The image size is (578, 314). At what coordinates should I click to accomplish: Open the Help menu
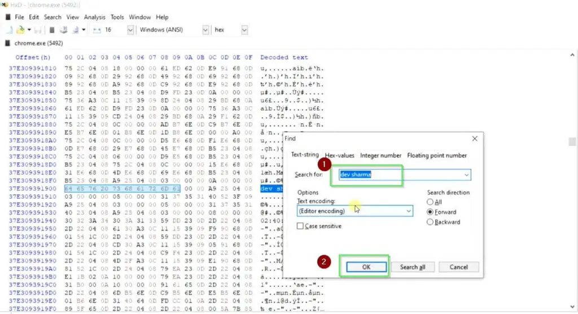162,17
